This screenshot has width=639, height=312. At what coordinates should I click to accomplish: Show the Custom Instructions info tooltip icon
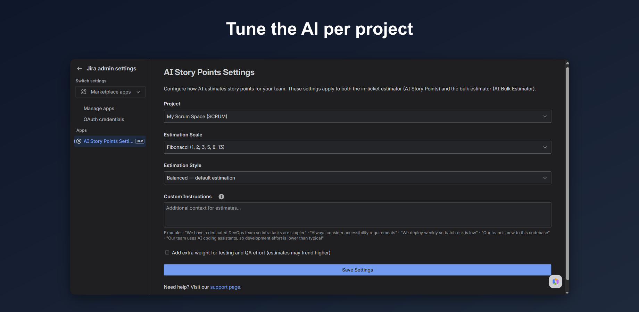pyautogui.click(x=221, y=197)
